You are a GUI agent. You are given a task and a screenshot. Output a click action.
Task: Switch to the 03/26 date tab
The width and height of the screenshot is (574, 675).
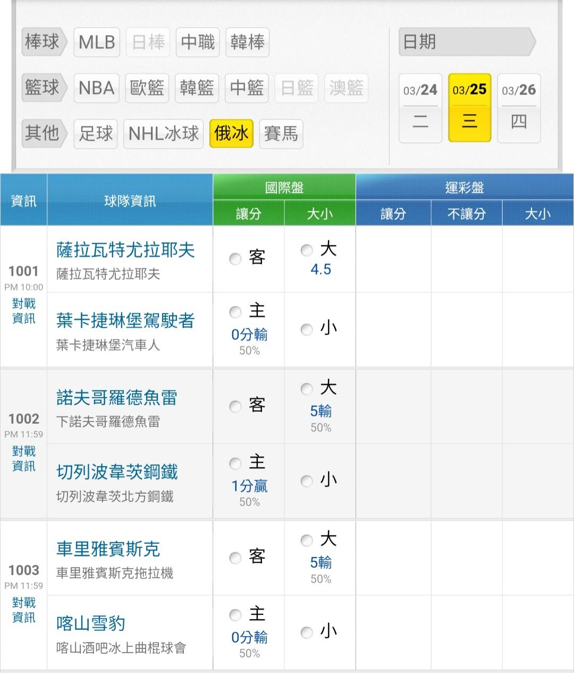[519, 108]
